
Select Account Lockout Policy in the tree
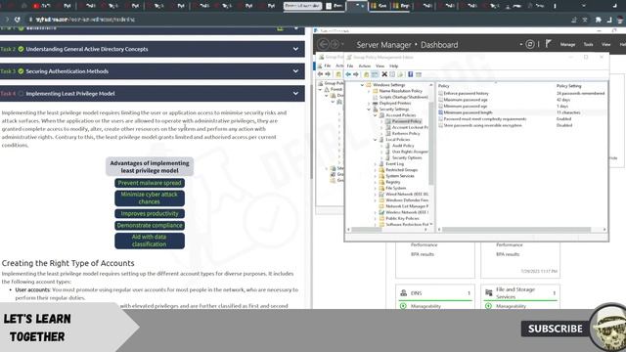(x=410, y=127)
